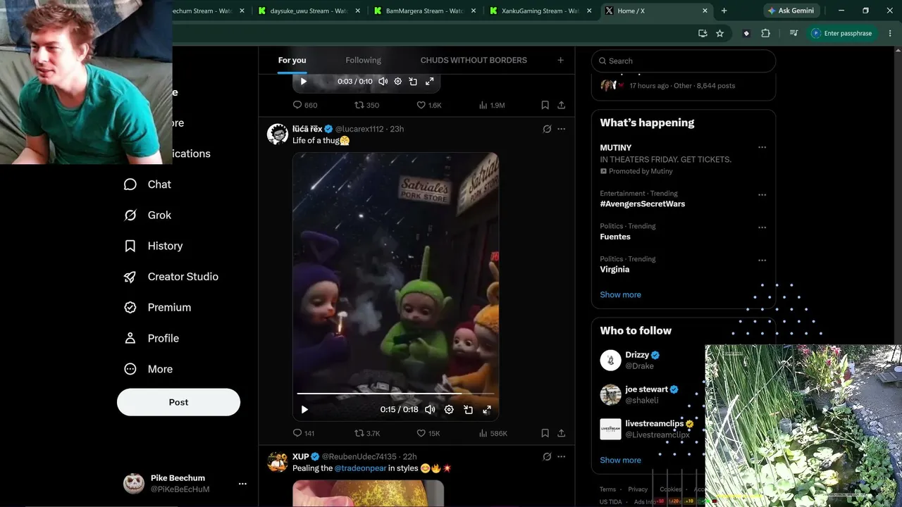Switch to XankuGaming Stream browser tab
The image size is (902, 507).
[540, 11]
